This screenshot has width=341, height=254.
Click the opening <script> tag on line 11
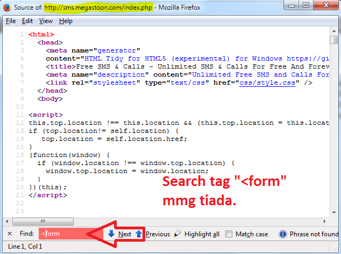coord(46,115)
